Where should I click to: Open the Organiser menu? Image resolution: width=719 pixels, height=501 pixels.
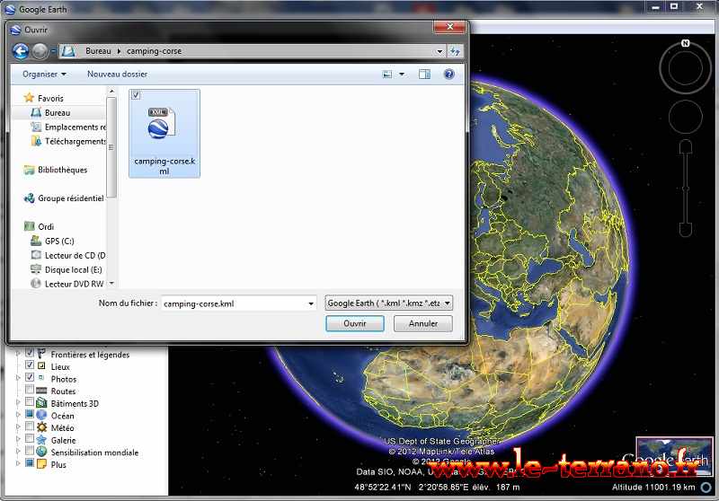(44, 75)
